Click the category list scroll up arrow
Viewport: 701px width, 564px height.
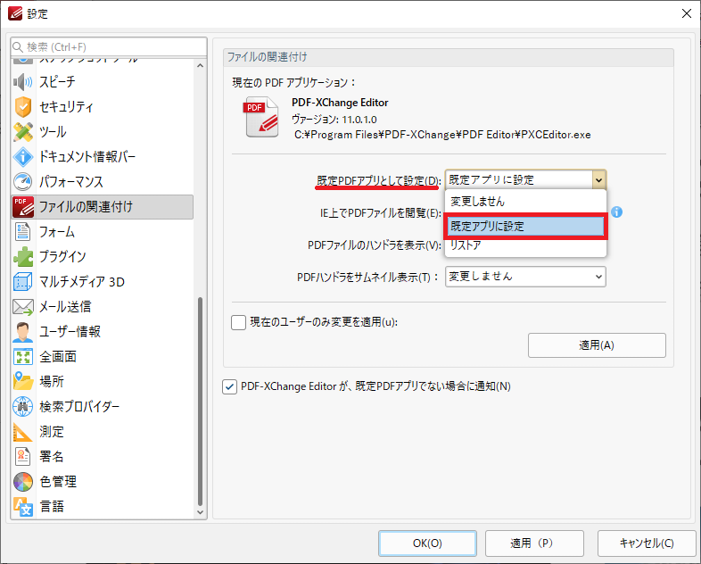201,66
